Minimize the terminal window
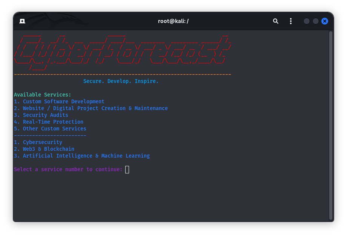The width and height of the screenshot is (347, 236). pyautogui.click(x=307, y=21)
